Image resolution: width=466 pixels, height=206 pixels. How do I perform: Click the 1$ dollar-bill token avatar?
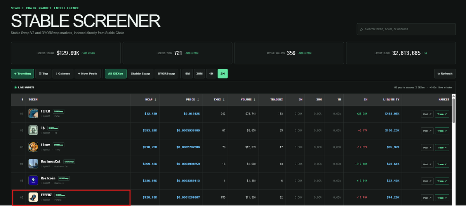33,130
